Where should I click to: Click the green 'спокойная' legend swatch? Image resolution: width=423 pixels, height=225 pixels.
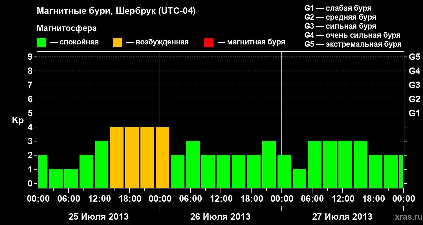point(41,42)
